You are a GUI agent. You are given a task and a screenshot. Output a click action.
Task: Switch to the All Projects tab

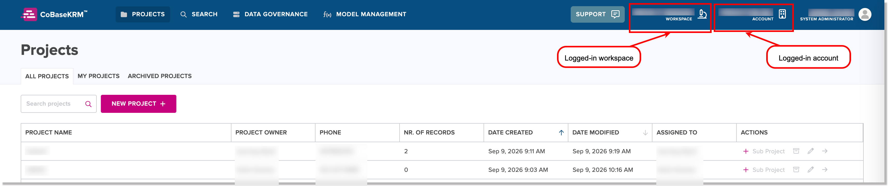tap(47, 76)
